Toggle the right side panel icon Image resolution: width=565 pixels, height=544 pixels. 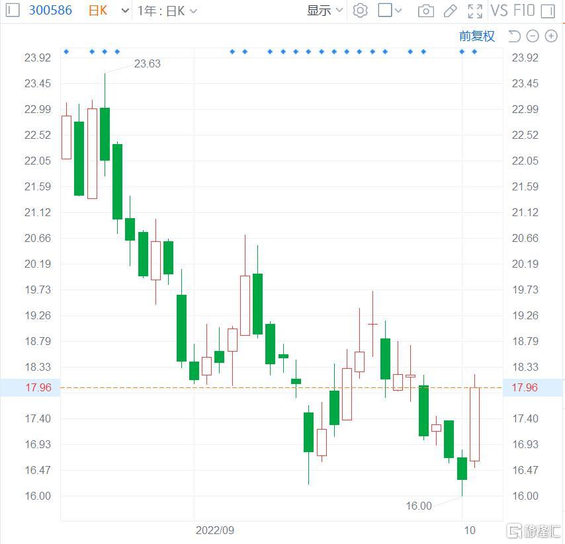tap(548, 11)
